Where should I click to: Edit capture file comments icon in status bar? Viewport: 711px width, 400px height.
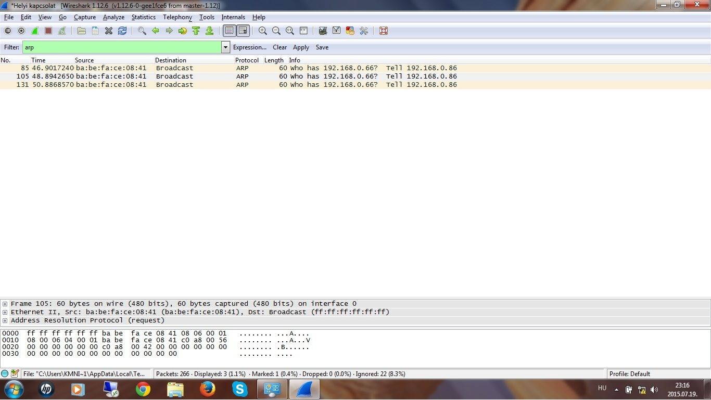pos(15,373)
